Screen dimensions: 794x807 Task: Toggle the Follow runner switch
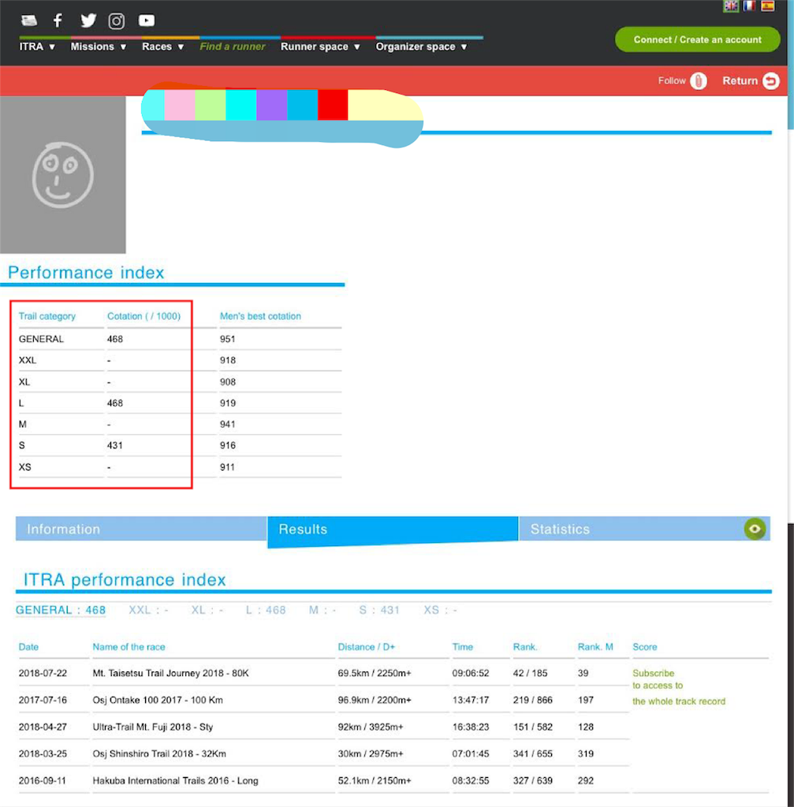(699, 81)
